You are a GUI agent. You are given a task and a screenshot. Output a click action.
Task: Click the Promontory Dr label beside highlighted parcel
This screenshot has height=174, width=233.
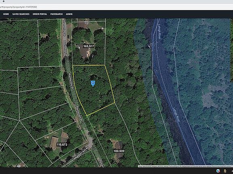[71, 81]
